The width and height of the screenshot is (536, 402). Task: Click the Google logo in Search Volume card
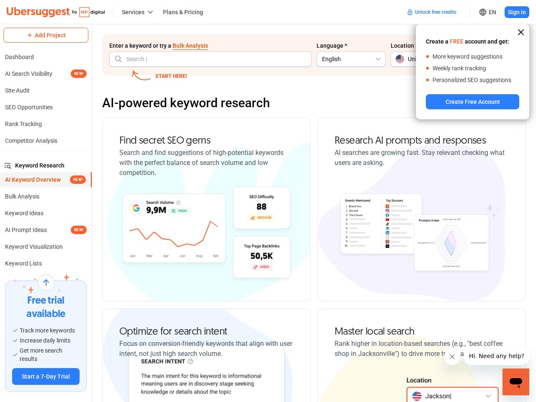136,208
